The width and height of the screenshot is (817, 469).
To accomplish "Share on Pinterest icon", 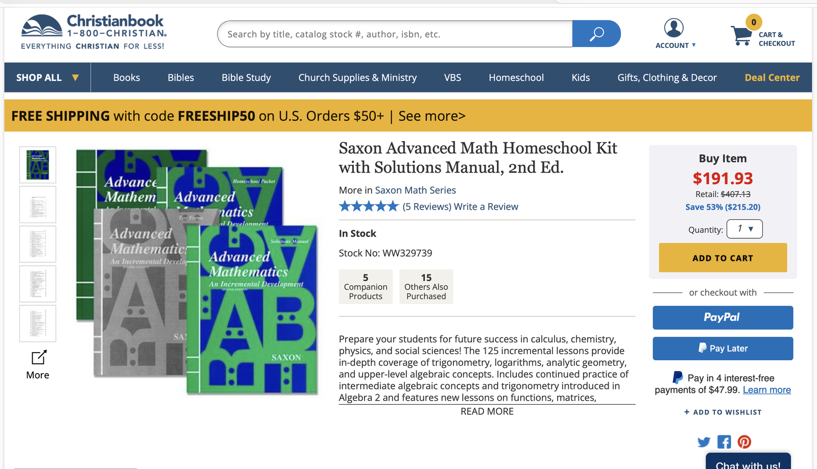I will tap(744, 442).
